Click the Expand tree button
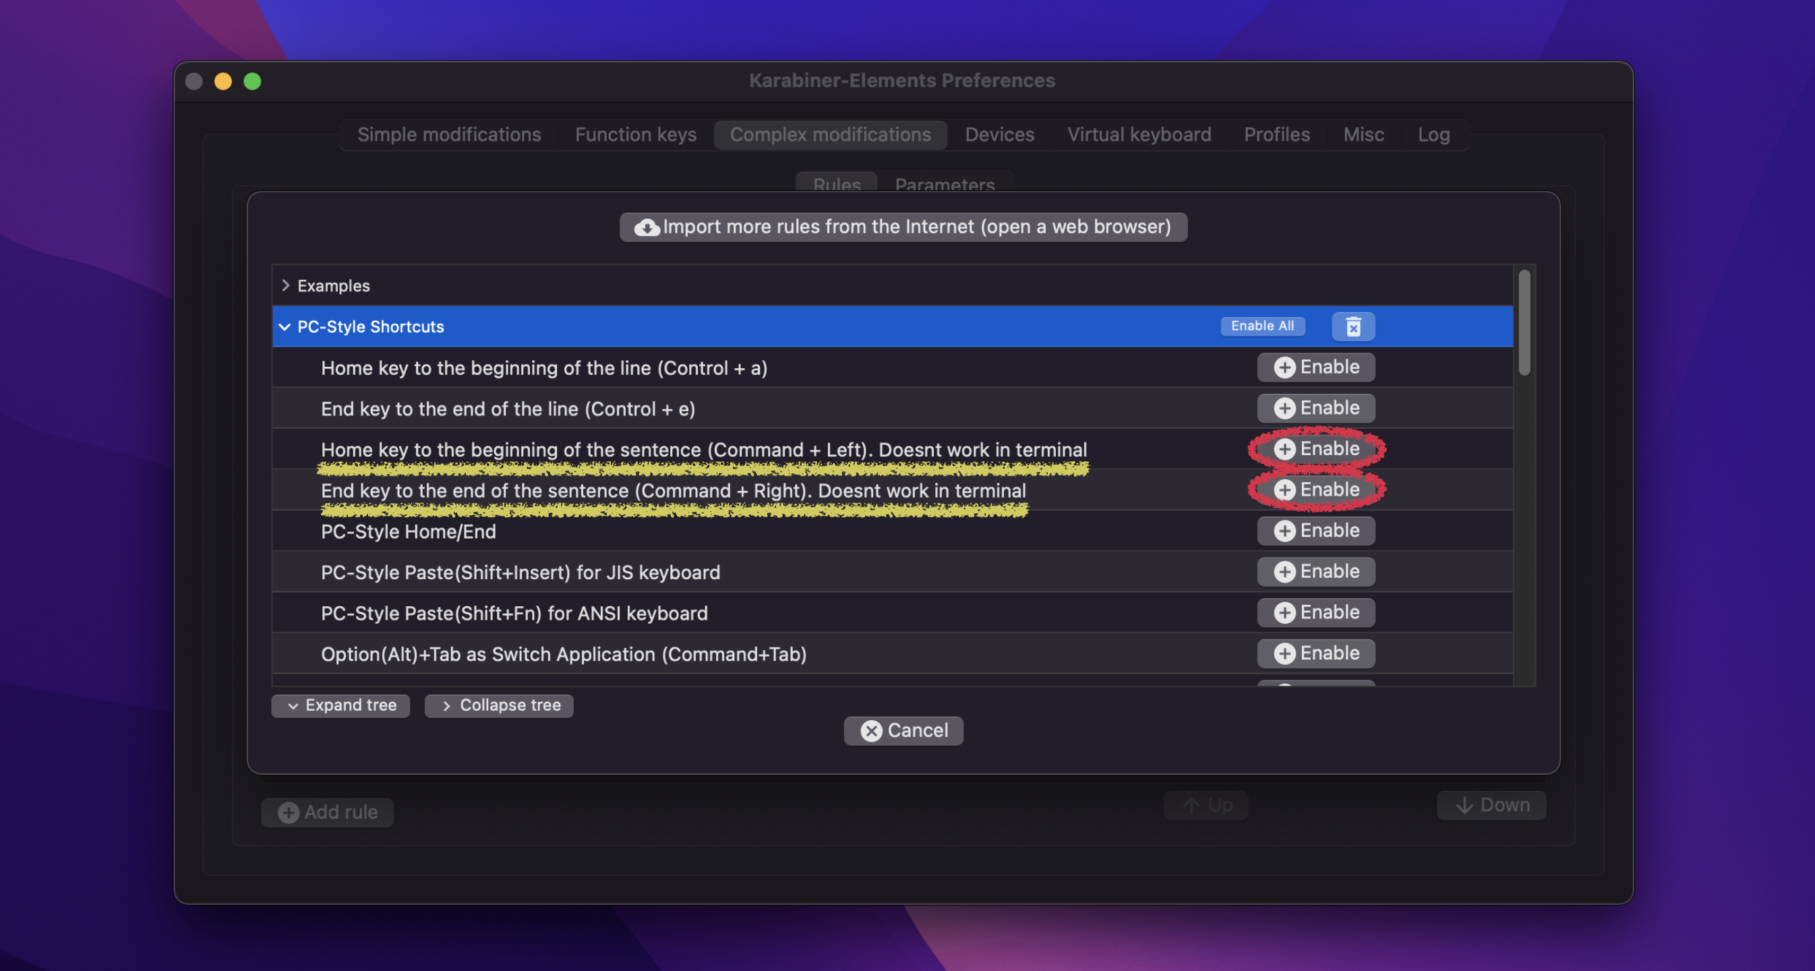The width and height of the screenshot is (1815, 971). [341, 705]
